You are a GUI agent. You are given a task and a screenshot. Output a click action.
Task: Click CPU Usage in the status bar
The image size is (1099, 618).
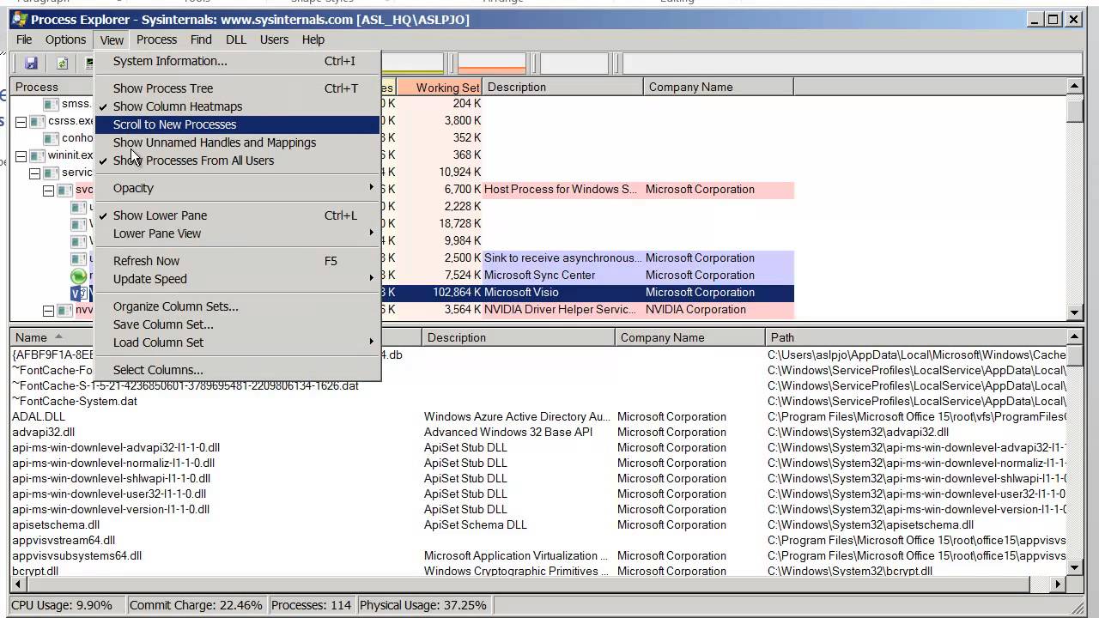67,605
